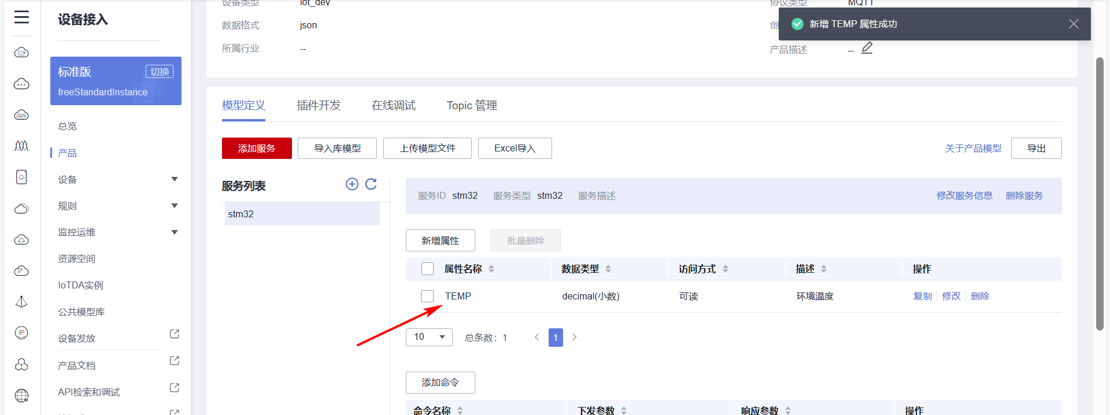The image size is (1110, 415).
Task: Sort by 访问方式 column
Action: tap(726, 269)
